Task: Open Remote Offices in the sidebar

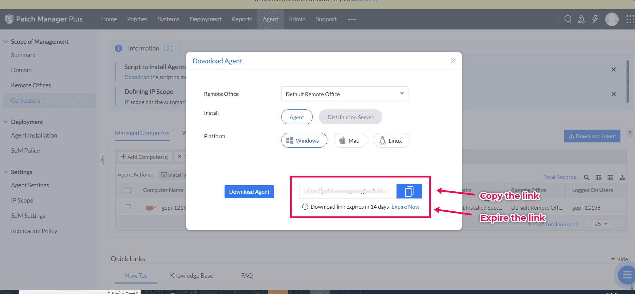Action: (31, 85)
